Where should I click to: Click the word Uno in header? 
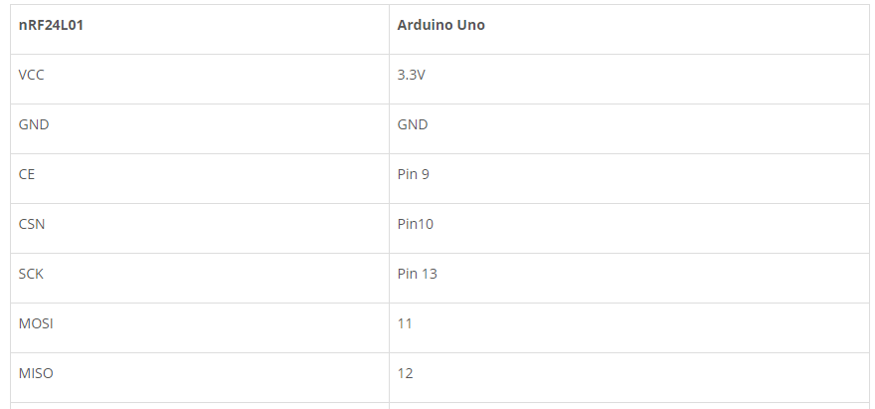(471, 25)
